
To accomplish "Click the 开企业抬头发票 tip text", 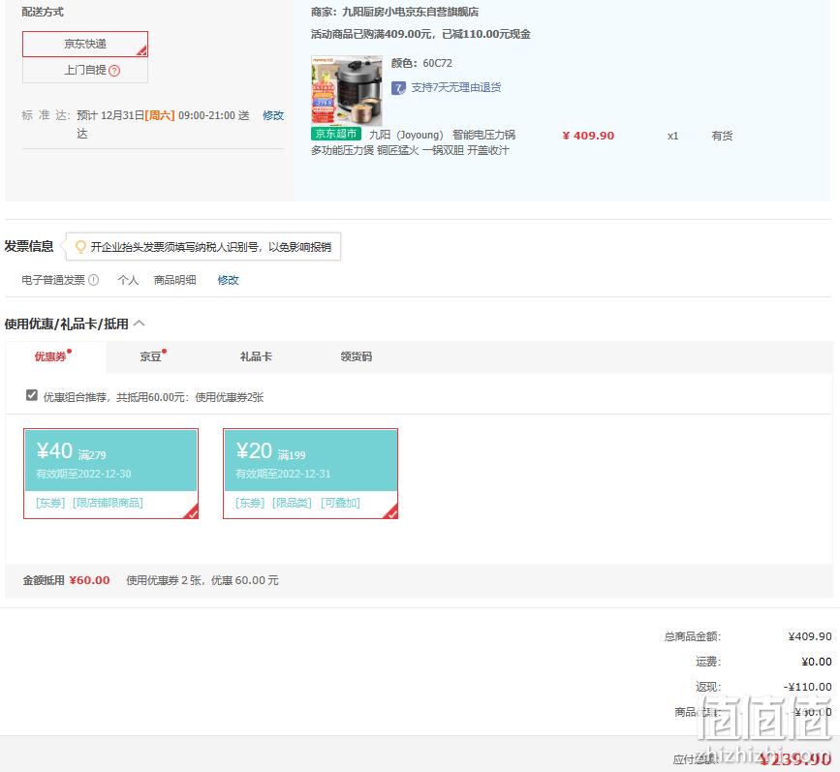I will coord(210,247).
